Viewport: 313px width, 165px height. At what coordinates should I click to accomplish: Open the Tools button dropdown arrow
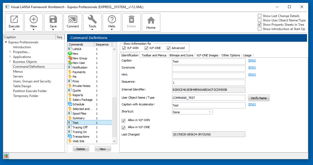[x=92, y=30]
